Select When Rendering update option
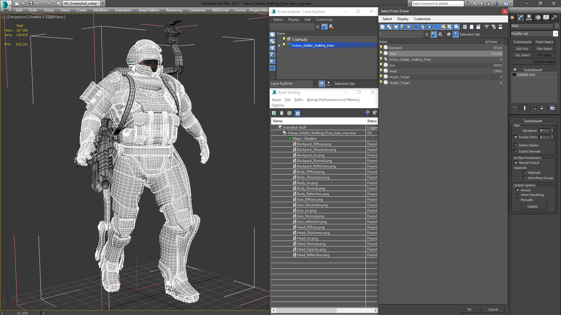Viewport: 561px width, 315px height. [517, 195]
